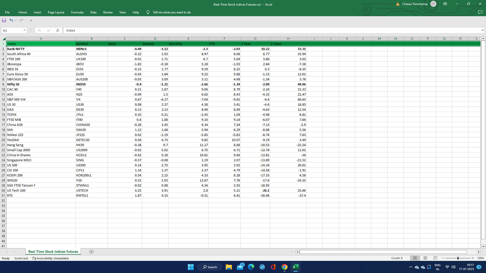The height and width of the screenshot is (273, 486).
Task: Switch to Page Break Preview in status bar
Action: point(435,258)
